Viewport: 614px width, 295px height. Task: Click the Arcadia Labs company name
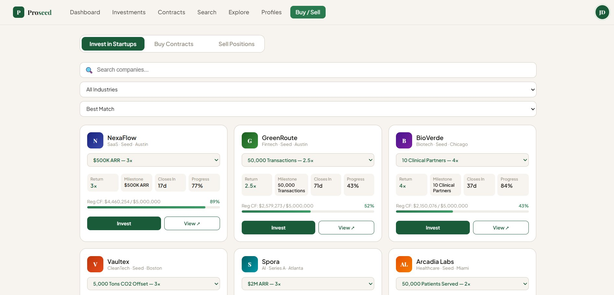pyautogui.click(x=435, y=262)
